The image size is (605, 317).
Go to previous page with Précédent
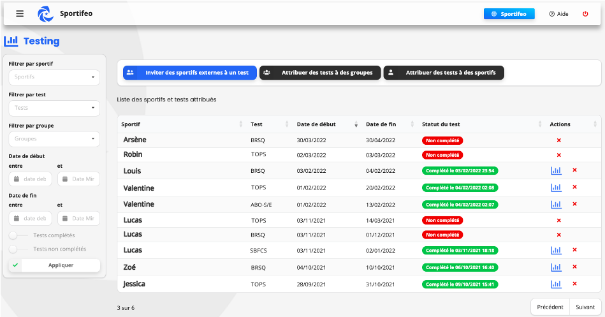pyautogui.click(x=550, y=307)
